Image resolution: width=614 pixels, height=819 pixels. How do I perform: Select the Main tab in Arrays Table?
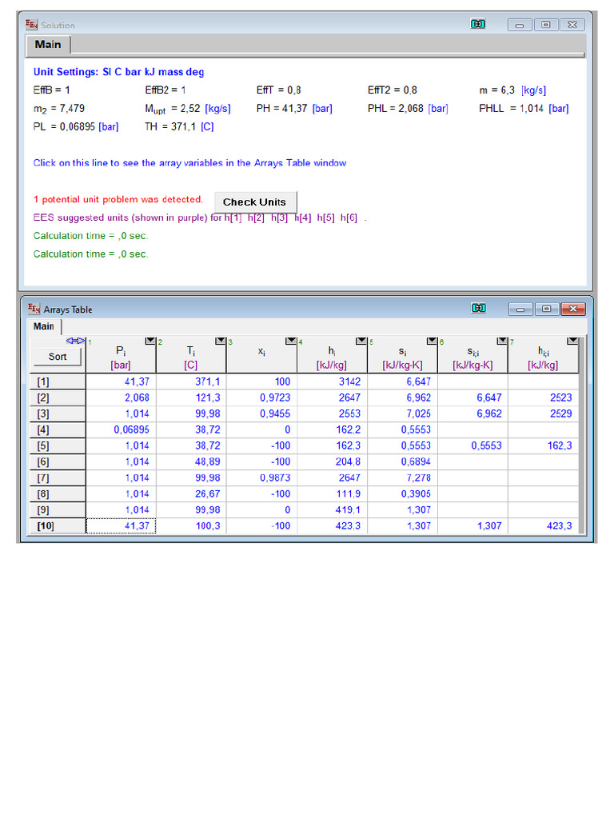pos(44,326)
